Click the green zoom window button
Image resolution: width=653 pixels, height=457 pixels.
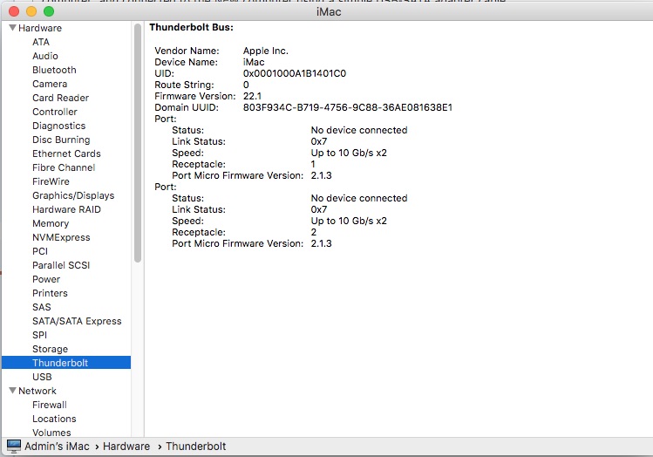(x=49, y=11)
